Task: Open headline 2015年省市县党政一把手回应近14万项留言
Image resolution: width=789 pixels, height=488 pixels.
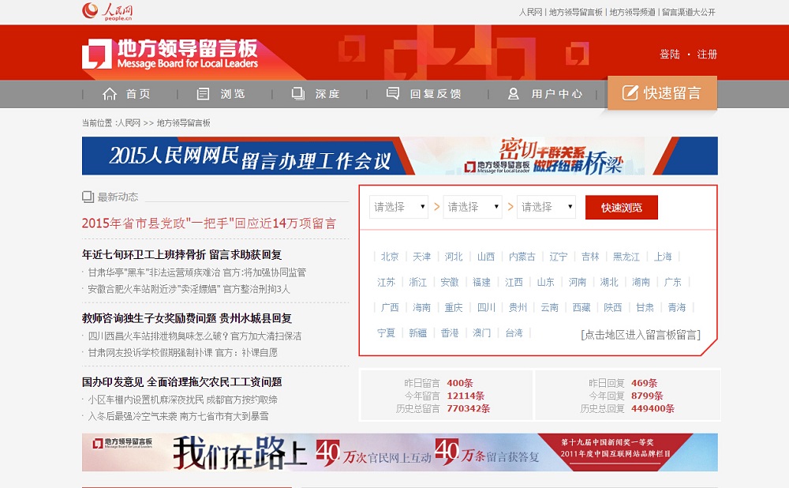Action: tap(209, 223)
